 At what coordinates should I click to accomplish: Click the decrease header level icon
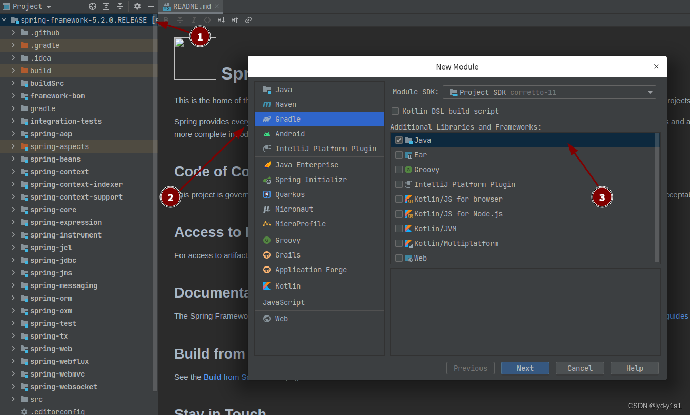click(x=221, y=20)
